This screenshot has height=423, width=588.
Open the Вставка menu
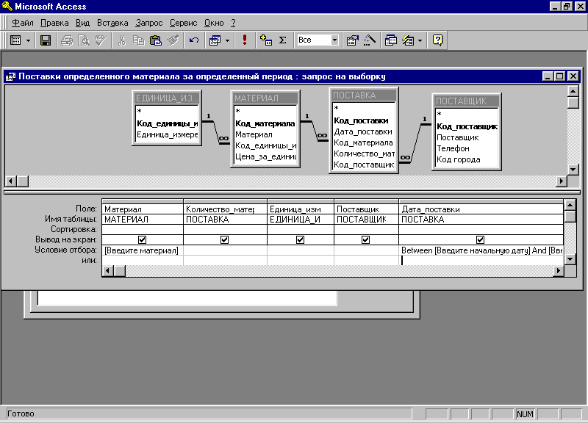tap(112, 23)
